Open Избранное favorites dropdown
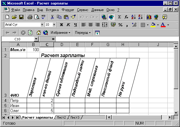The width and height of the screenshot is (180, 127). (x=61, y=33)
